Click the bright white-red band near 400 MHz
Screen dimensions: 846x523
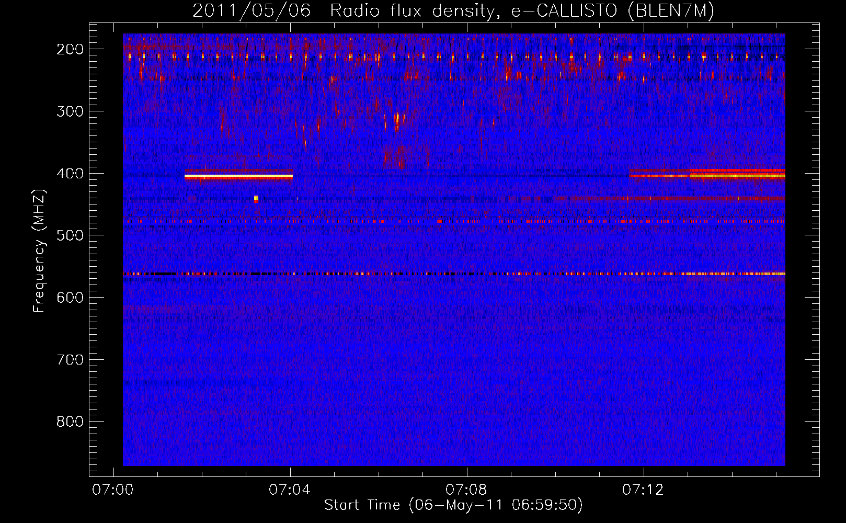click(x=238, y=177)
